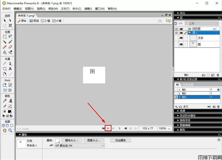
Task: Select the Blur tool
Action: (x=5, y=52)
